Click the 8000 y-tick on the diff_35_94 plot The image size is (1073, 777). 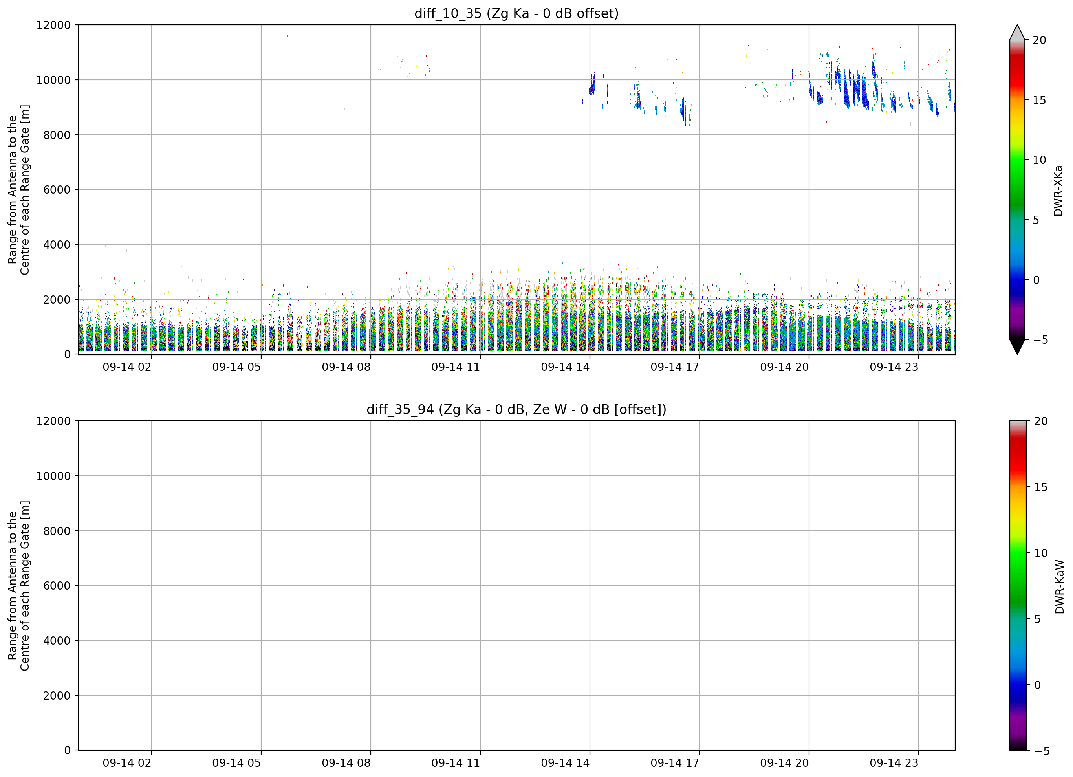click(57, 531)
